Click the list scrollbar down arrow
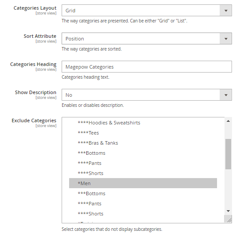The image size is (243, 237). tap(228, 211)
